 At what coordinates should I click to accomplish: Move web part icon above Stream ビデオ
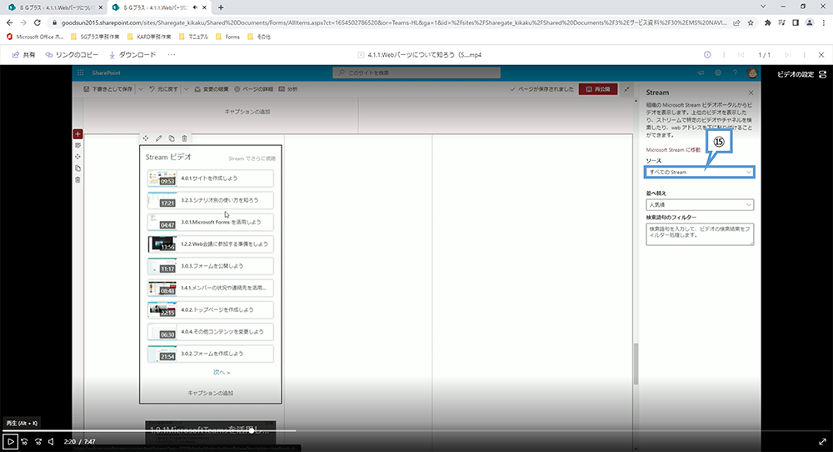(146, 138)
